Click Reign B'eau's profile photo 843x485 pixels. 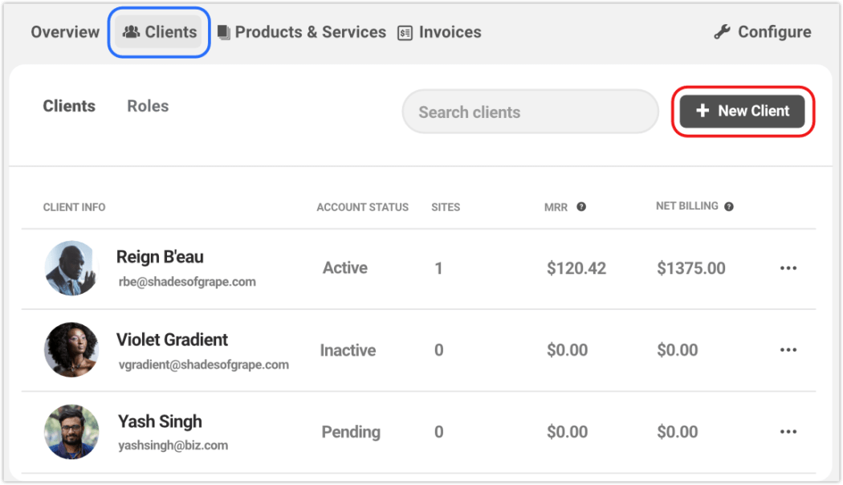pyautogui.click(x=71, y=267)
